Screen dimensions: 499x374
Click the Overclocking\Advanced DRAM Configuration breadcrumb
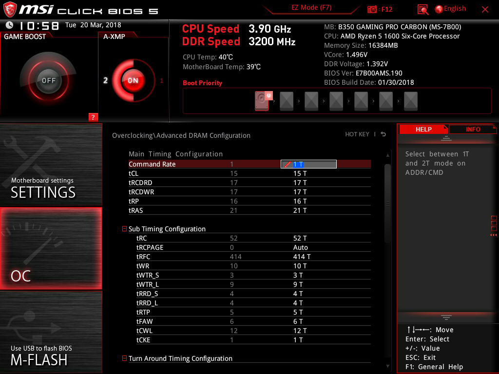tap(181, 135)
